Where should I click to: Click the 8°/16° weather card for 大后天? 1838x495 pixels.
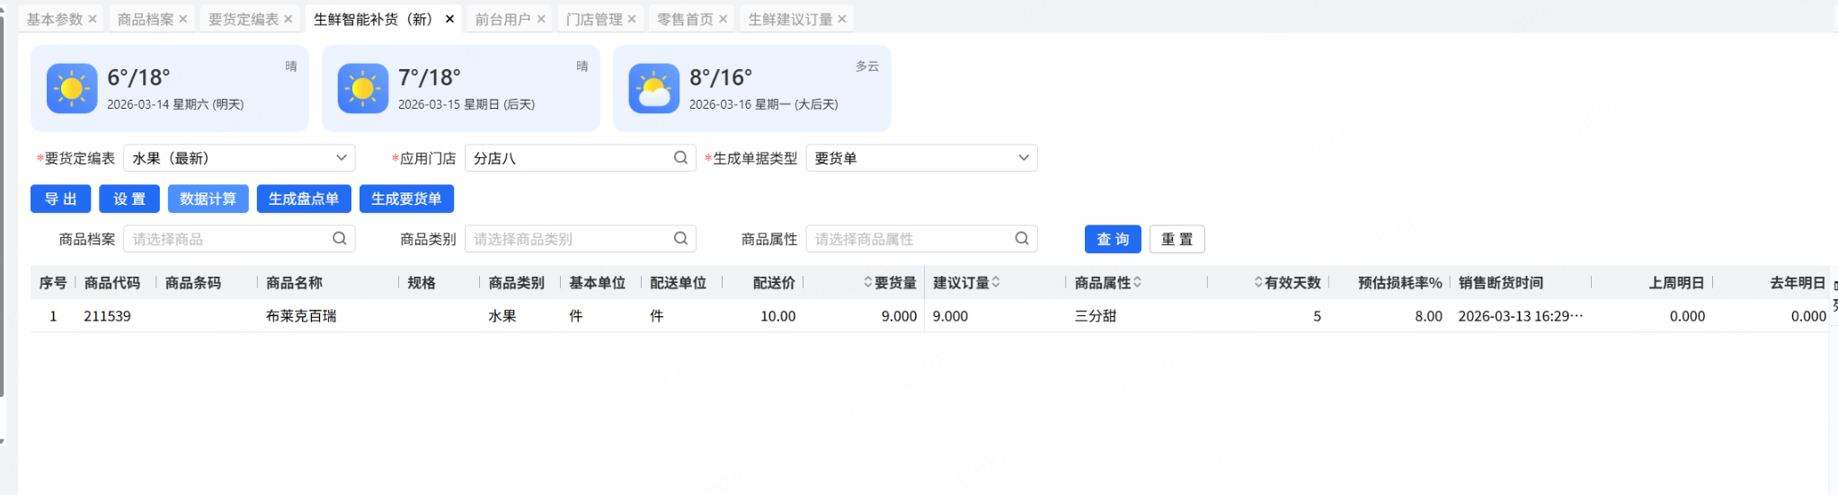[x=752, y=88]
